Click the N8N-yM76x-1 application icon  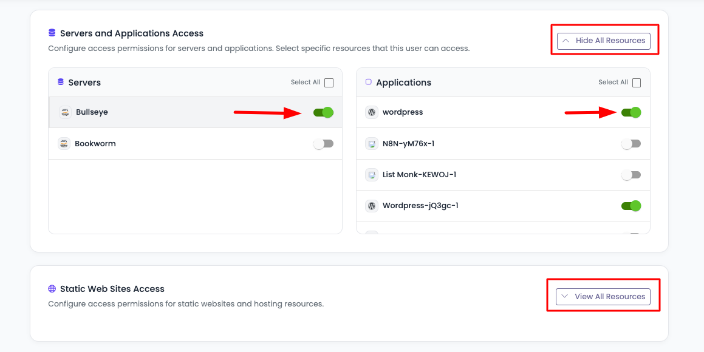372,144
